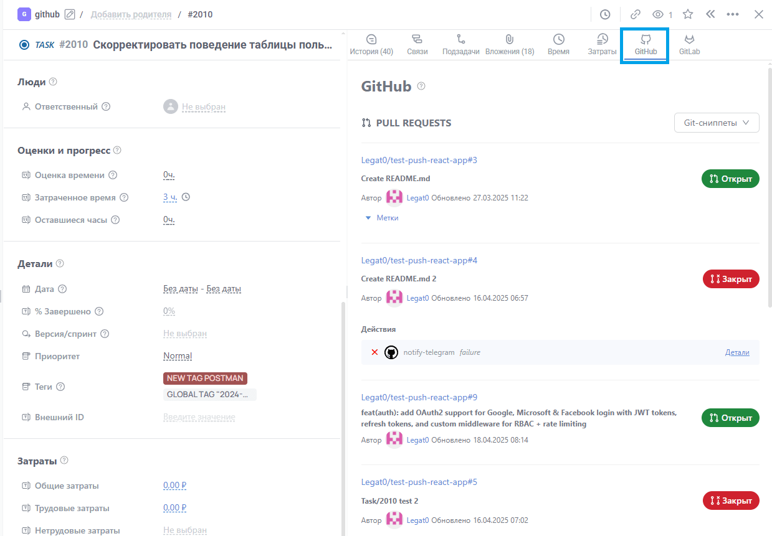Click help icon beside Затраченное время label

point(124,197)
